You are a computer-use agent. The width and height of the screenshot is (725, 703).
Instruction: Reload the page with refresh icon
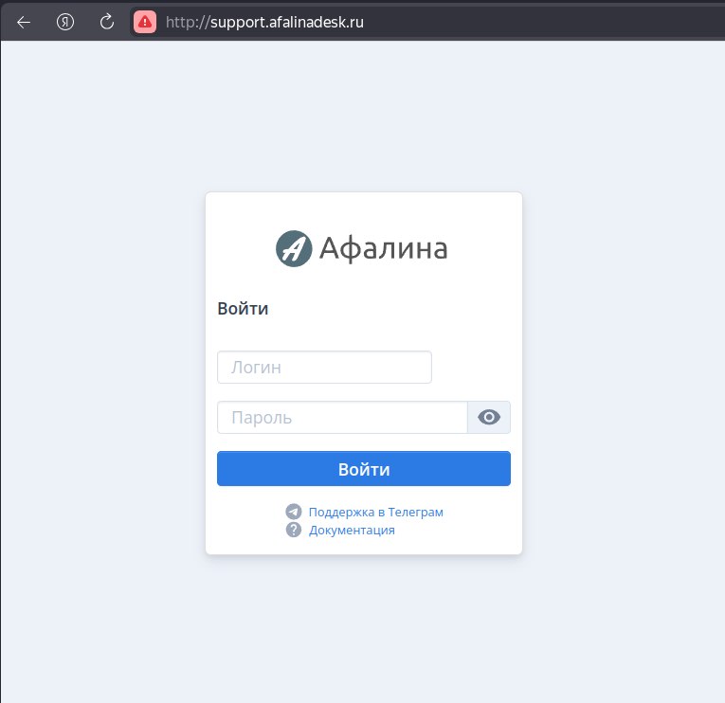pyautogui.click(x=107, y=22)
